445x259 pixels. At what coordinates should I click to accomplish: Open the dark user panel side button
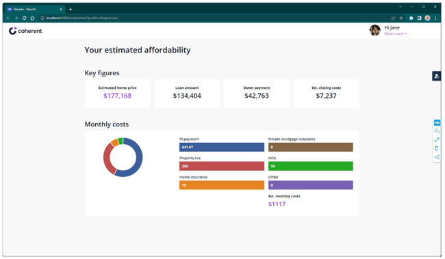(437, 76)
